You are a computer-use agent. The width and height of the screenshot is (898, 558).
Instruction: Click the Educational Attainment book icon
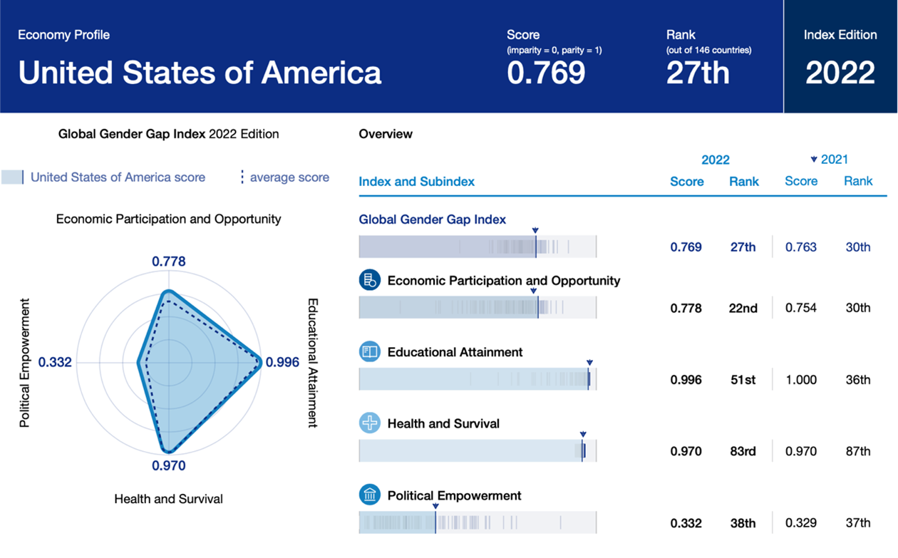370,351
